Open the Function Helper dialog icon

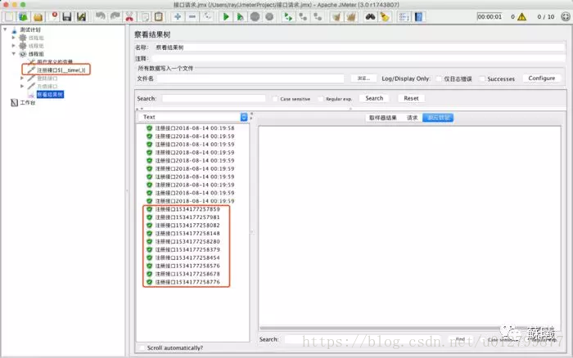404,17
